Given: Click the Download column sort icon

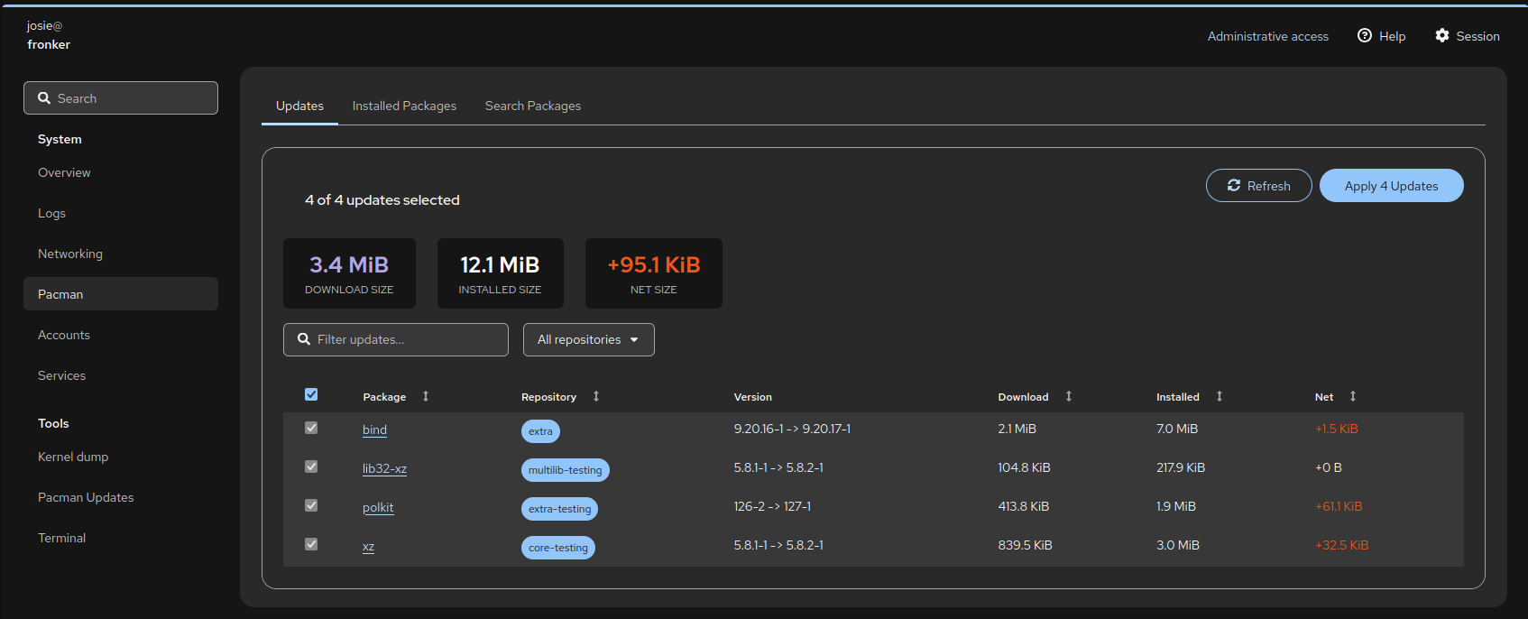Looking at the screenshot, I should pyautogui.click(x=1069, y=396).
